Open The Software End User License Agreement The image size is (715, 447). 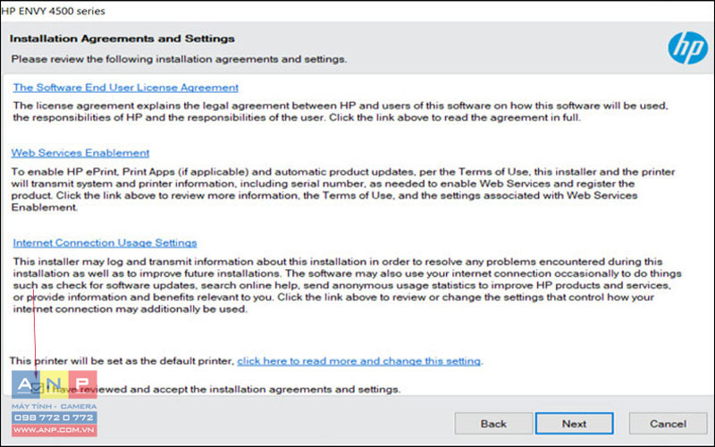(x=125, y=88)
